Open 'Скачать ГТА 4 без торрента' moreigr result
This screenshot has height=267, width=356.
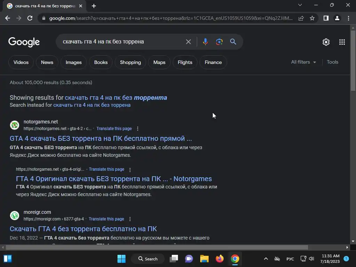point(83,229)
